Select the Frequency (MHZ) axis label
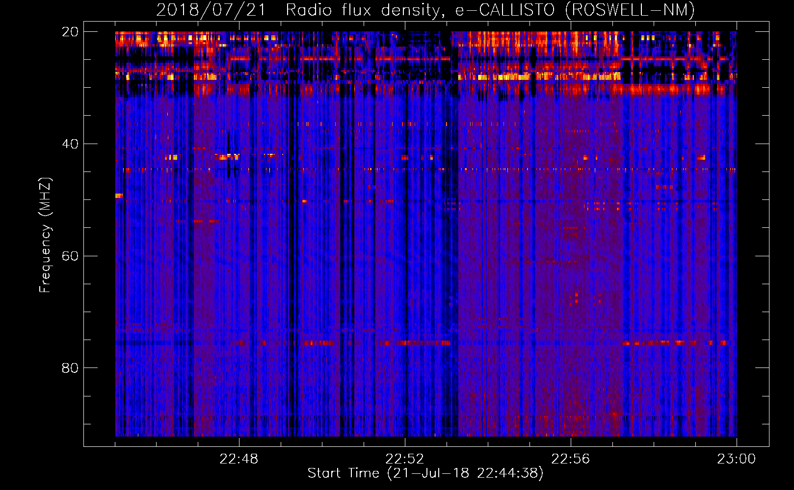 (x=45, y=235)
